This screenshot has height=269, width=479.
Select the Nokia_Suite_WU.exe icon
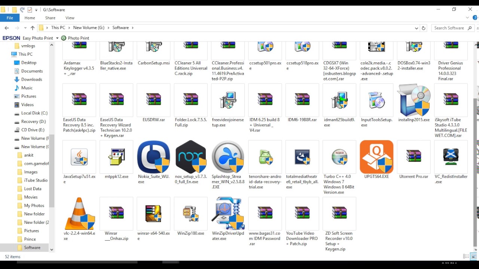coord(153,157)
